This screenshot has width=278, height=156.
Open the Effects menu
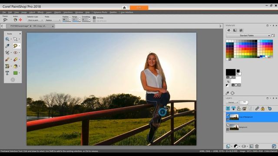[x=40, y=13]
